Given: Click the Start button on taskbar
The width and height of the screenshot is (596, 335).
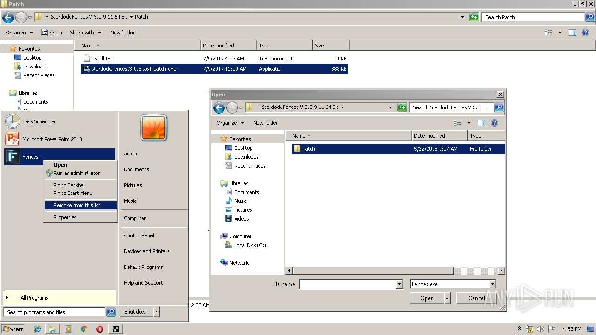Looking at the screenshot, I should [x=13, y=329].
